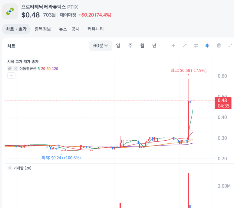
Task: Open the 커뮤니티 tab
Action: [96, 29]
